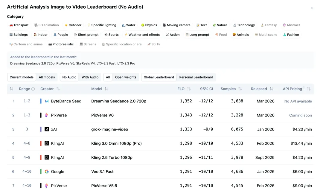This screenshot has width=323, height=192.
Task: Sort by ELO using the sort arrows
Action: (189, 89)
